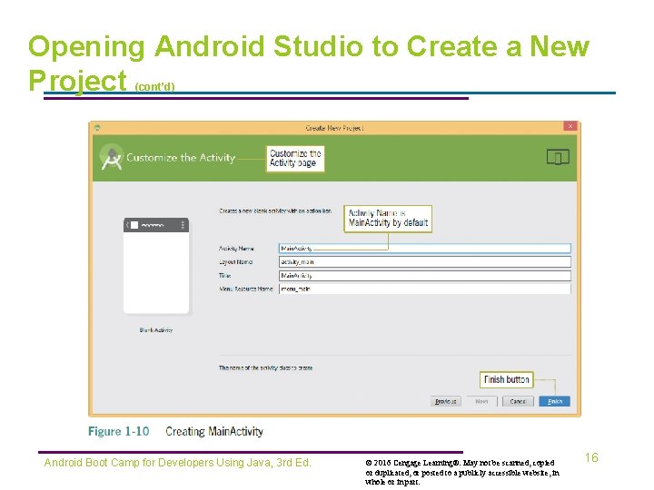This screenshot has height=490, width=654.
Task: Close the Create New Project dialog
Action: [570, 126]
